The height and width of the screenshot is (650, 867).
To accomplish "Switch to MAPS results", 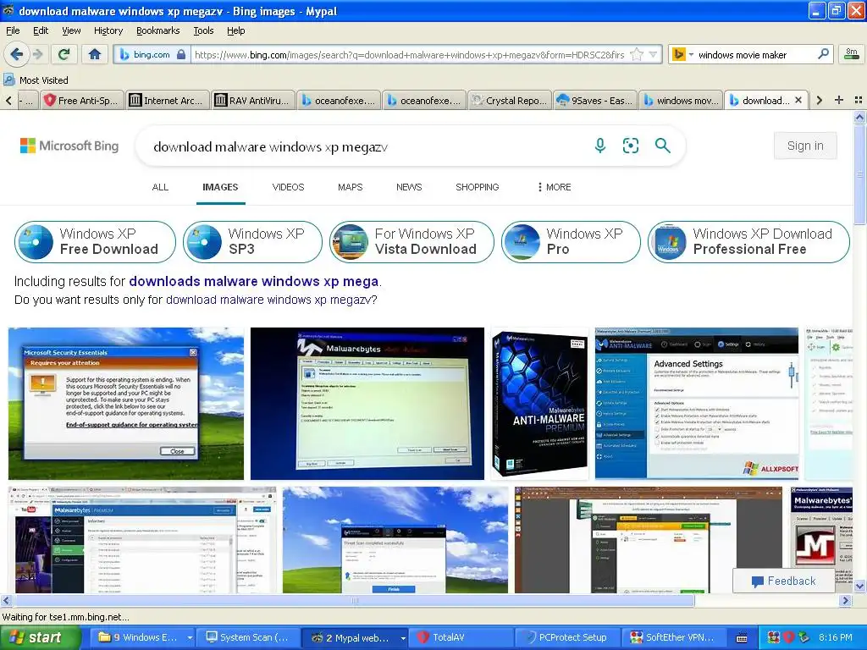I will click(350, 187).
